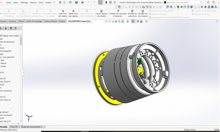
Task: Click the green block inside the mandrel model
Action: [139, 61]
